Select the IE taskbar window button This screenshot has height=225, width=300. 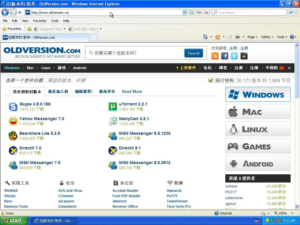point(55,221)
